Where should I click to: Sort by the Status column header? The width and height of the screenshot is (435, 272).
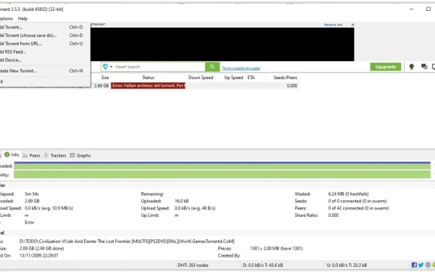(148, 78)
